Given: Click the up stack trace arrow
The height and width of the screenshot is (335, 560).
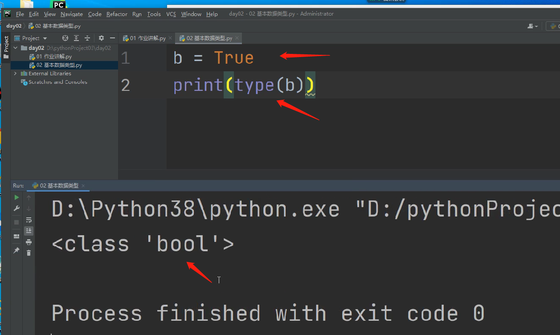Looking at the screenshot, I should click(29, 197).
